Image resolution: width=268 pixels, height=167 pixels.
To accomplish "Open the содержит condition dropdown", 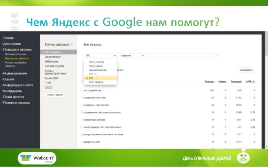I will (132, 56).
